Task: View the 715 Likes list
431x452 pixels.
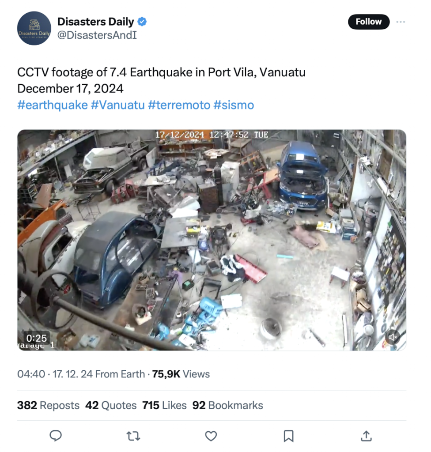Action: click(x=164, y=405)
